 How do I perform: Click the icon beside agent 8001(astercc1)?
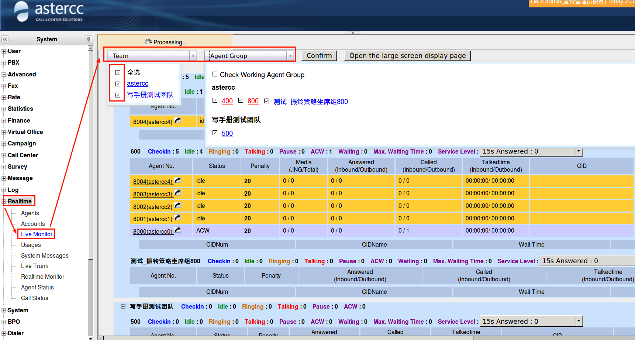pos(177,218)
